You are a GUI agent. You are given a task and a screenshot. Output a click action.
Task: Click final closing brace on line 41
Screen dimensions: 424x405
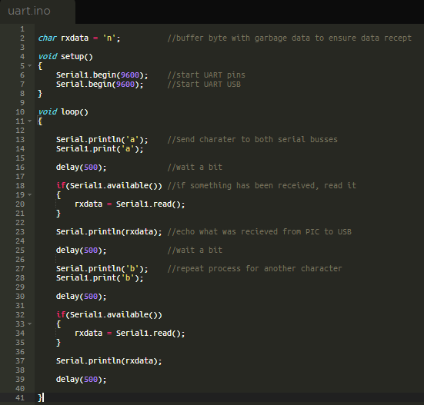[x=40, y=398]
